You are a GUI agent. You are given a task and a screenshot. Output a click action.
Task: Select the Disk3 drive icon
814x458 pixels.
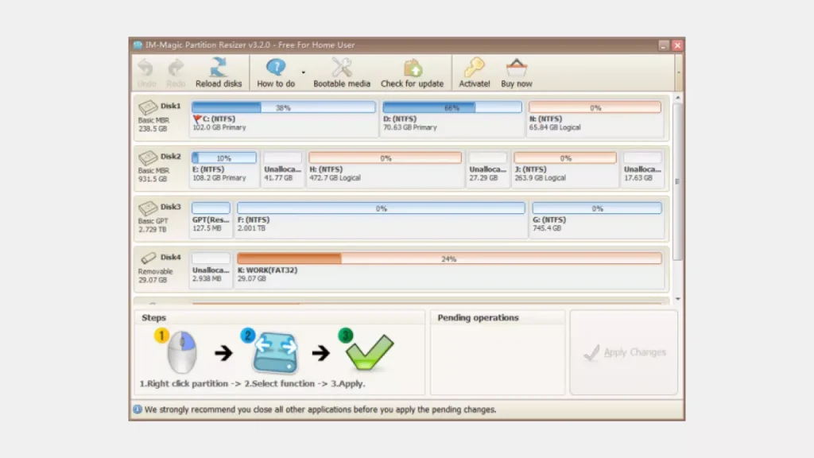pyautogui.click(x=148, y=208)
